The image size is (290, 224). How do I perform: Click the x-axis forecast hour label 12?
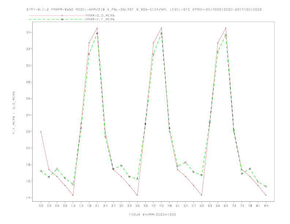click(x=73, y=206)
